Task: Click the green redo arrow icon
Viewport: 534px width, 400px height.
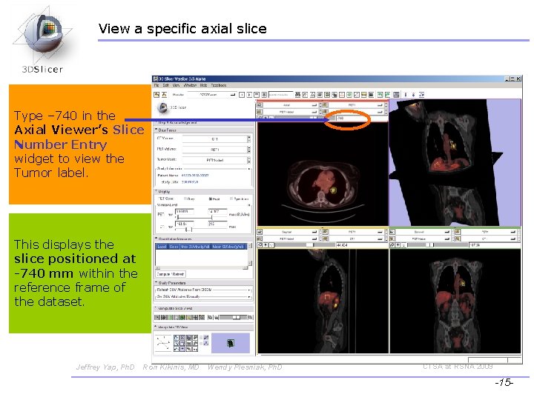Action: (x=387, y=95)
